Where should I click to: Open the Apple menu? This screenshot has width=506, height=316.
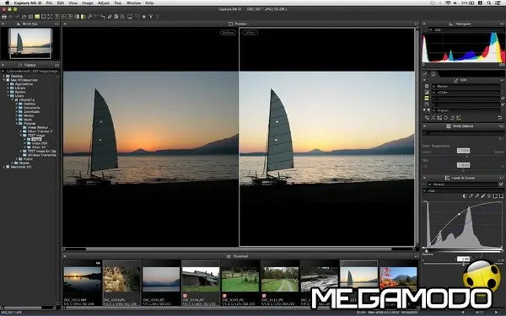[x=7, y=3]
